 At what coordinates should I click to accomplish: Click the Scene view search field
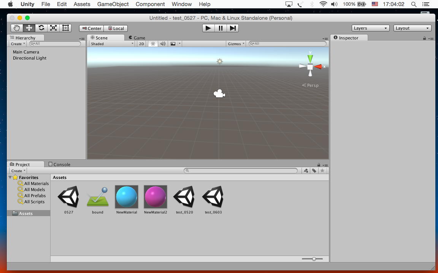[x=288, y=44]
